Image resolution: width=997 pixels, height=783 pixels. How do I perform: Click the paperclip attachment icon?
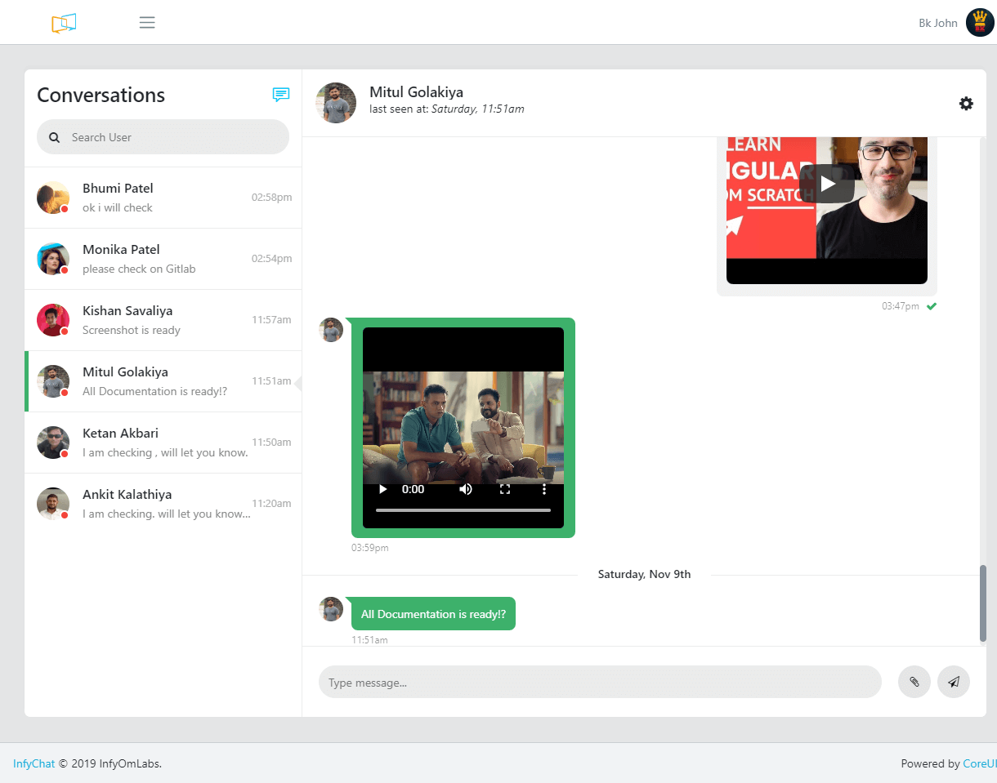[914, 682]
